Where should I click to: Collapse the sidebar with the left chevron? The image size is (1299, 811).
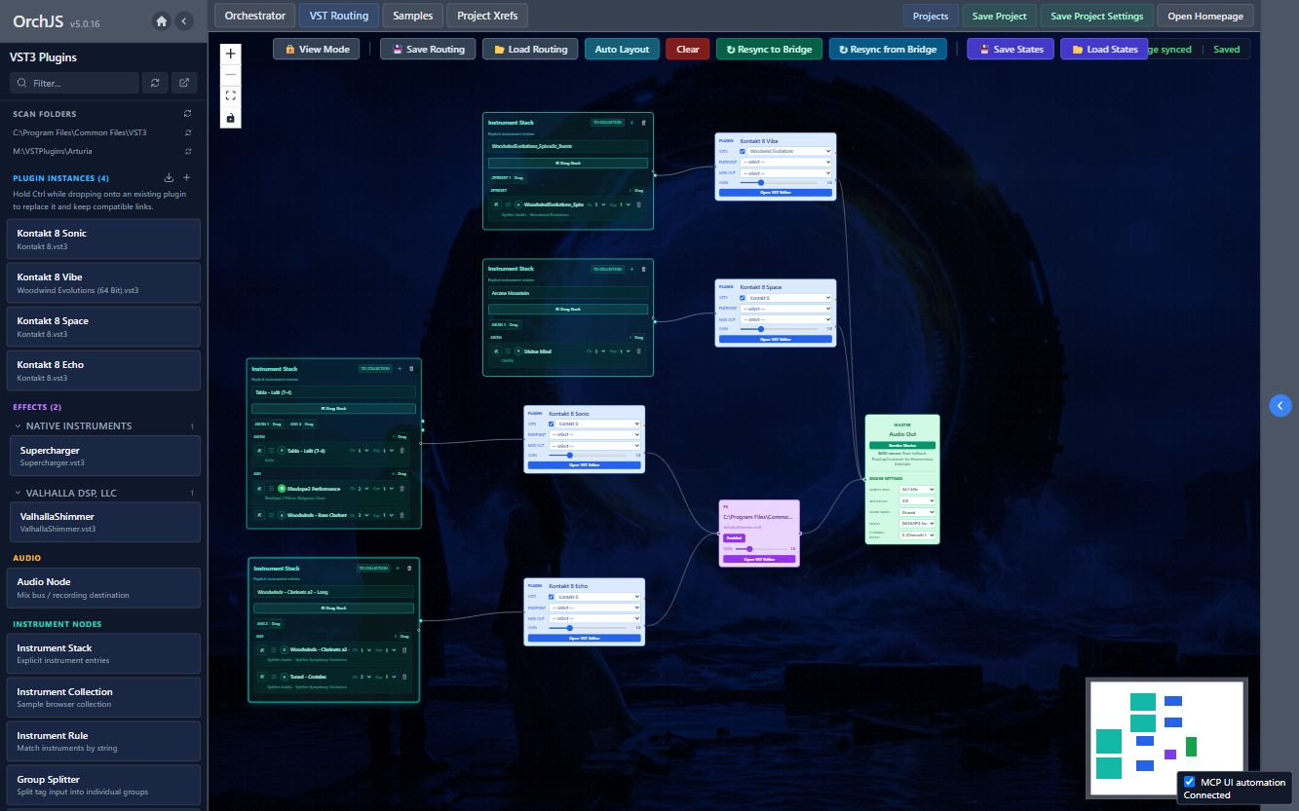pos(183,20)
